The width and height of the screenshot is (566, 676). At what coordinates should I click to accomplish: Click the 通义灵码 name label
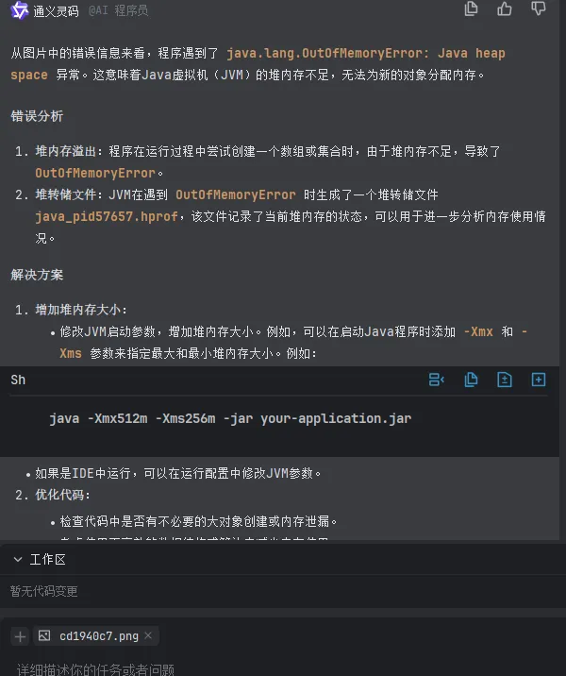point(57,11)
